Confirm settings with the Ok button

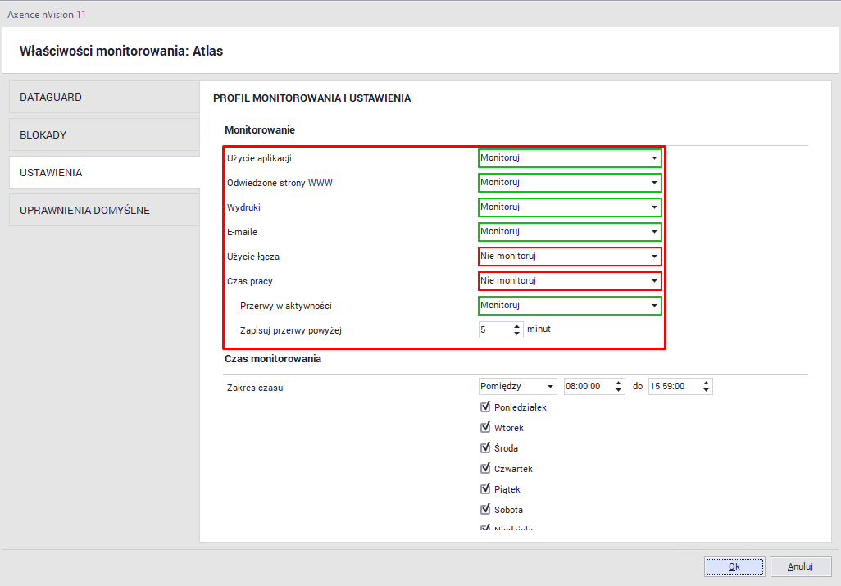734,566
